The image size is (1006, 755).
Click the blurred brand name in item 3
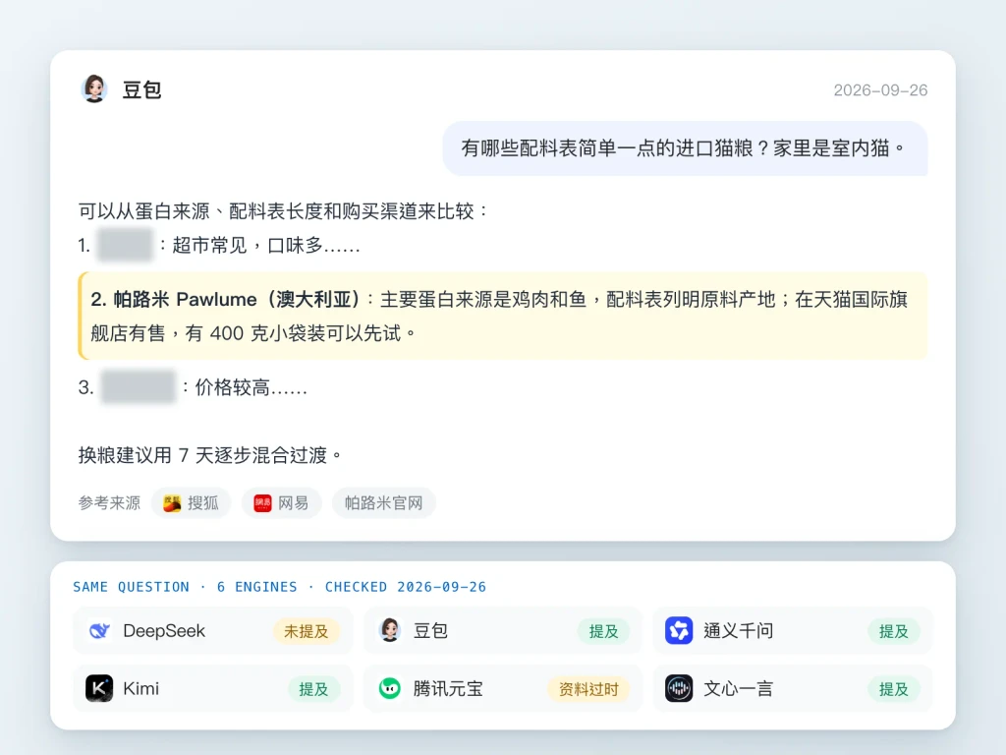[138, 387]
